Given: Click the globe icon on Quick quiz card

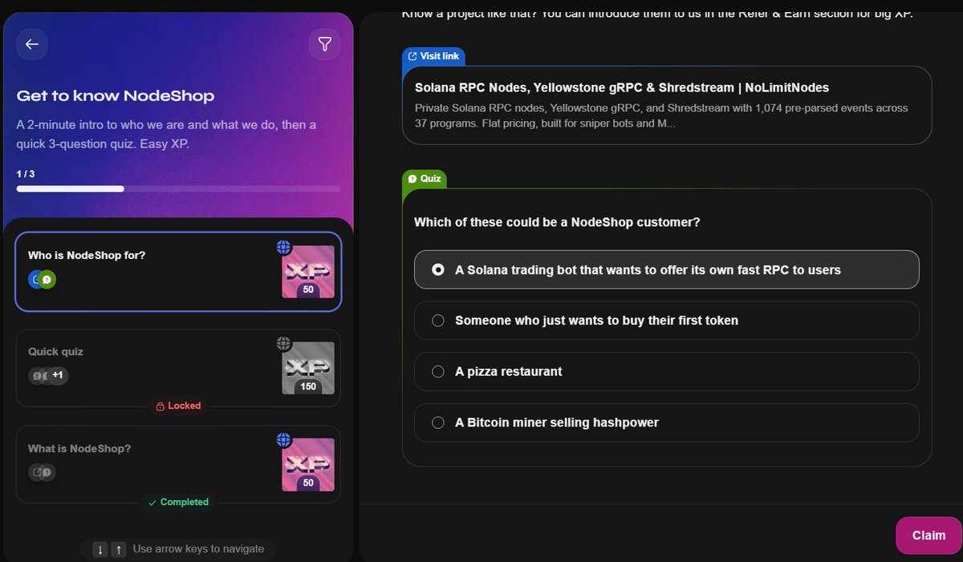Looking at the screenshot, I should 283,343.
